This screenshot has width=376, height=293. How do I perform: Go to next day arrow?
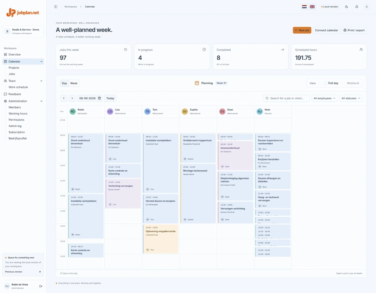[72, 98]
